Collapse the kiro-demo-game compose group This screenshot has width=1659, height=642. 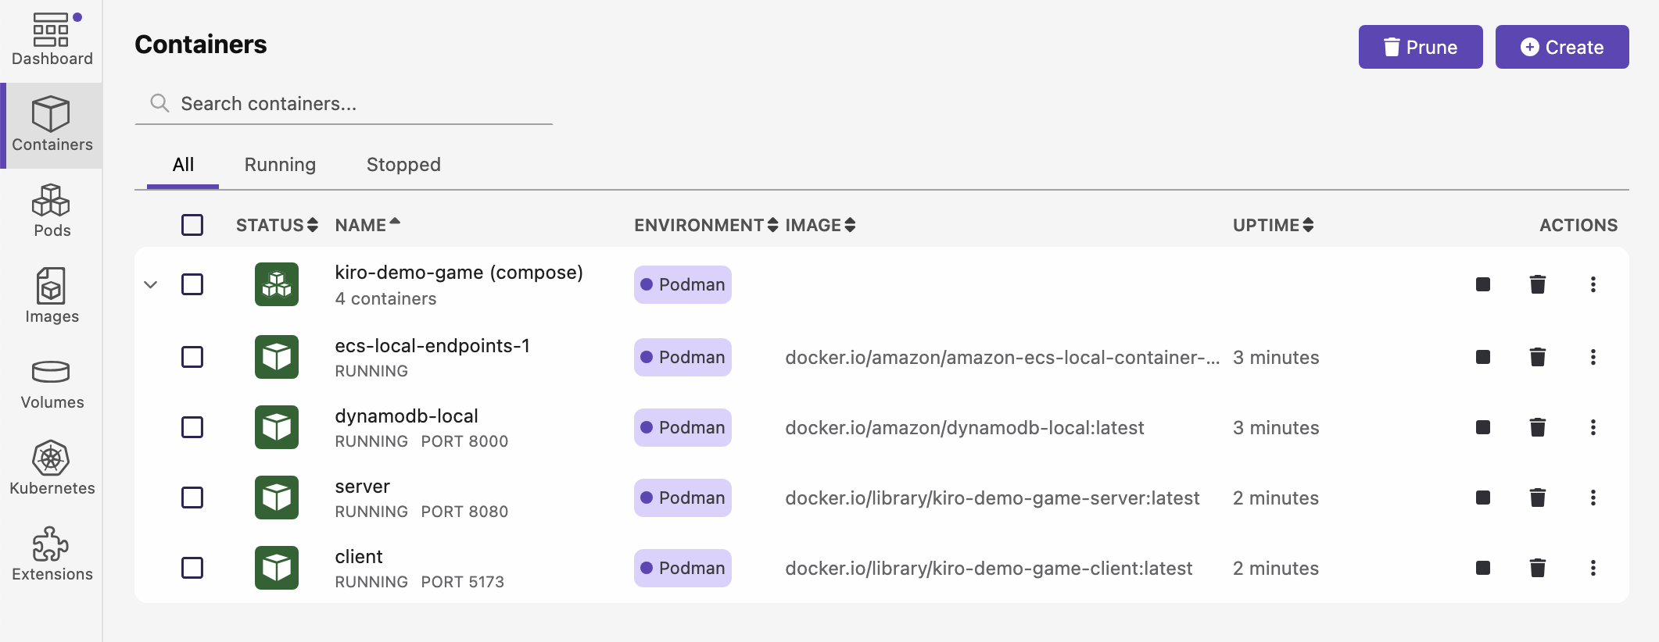pyautogui.click(x=151, y=284)
